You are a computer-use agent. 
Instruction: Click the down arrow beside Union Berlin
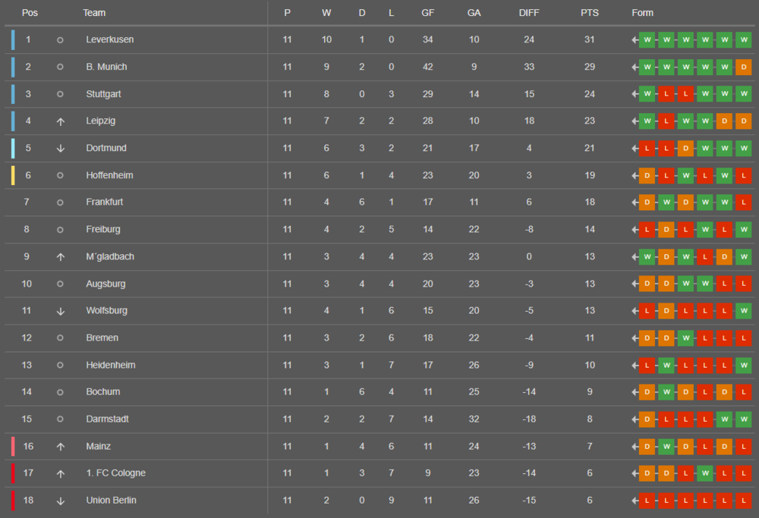tap(60, 501)
